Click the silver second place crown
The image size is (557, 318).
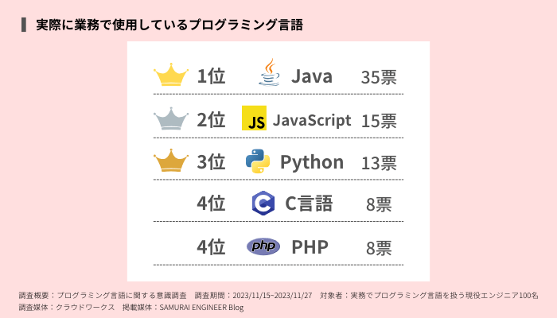point(171,118)
